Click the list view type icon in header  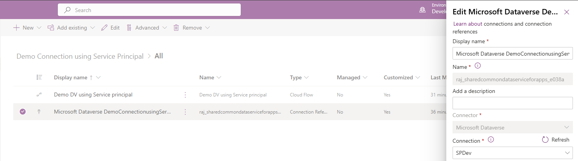(39, 77)
